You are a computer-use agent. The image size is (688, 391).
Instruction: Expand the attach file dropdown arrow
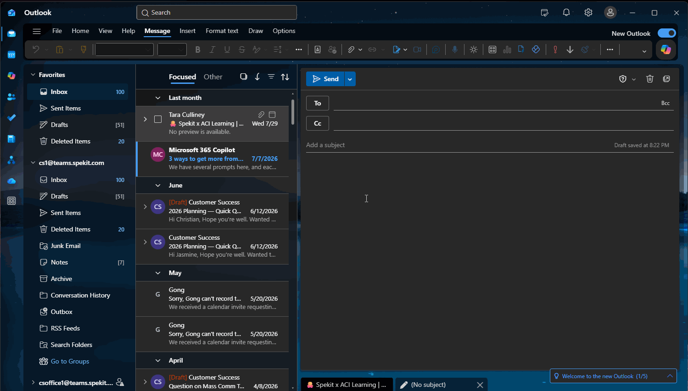pyautogui.click(x=360, y=50)
